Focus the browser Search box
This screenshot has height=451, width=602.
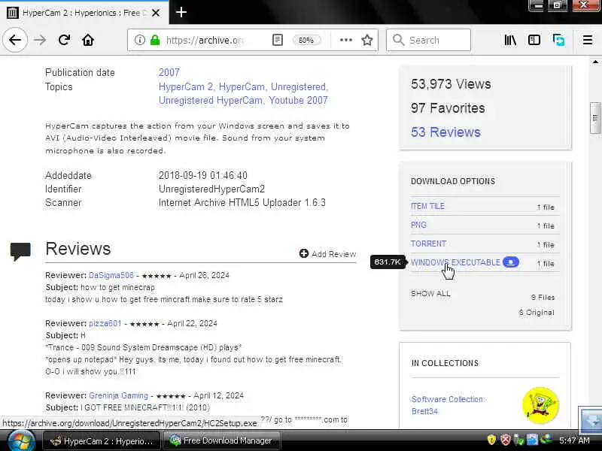tap(428, 40)
